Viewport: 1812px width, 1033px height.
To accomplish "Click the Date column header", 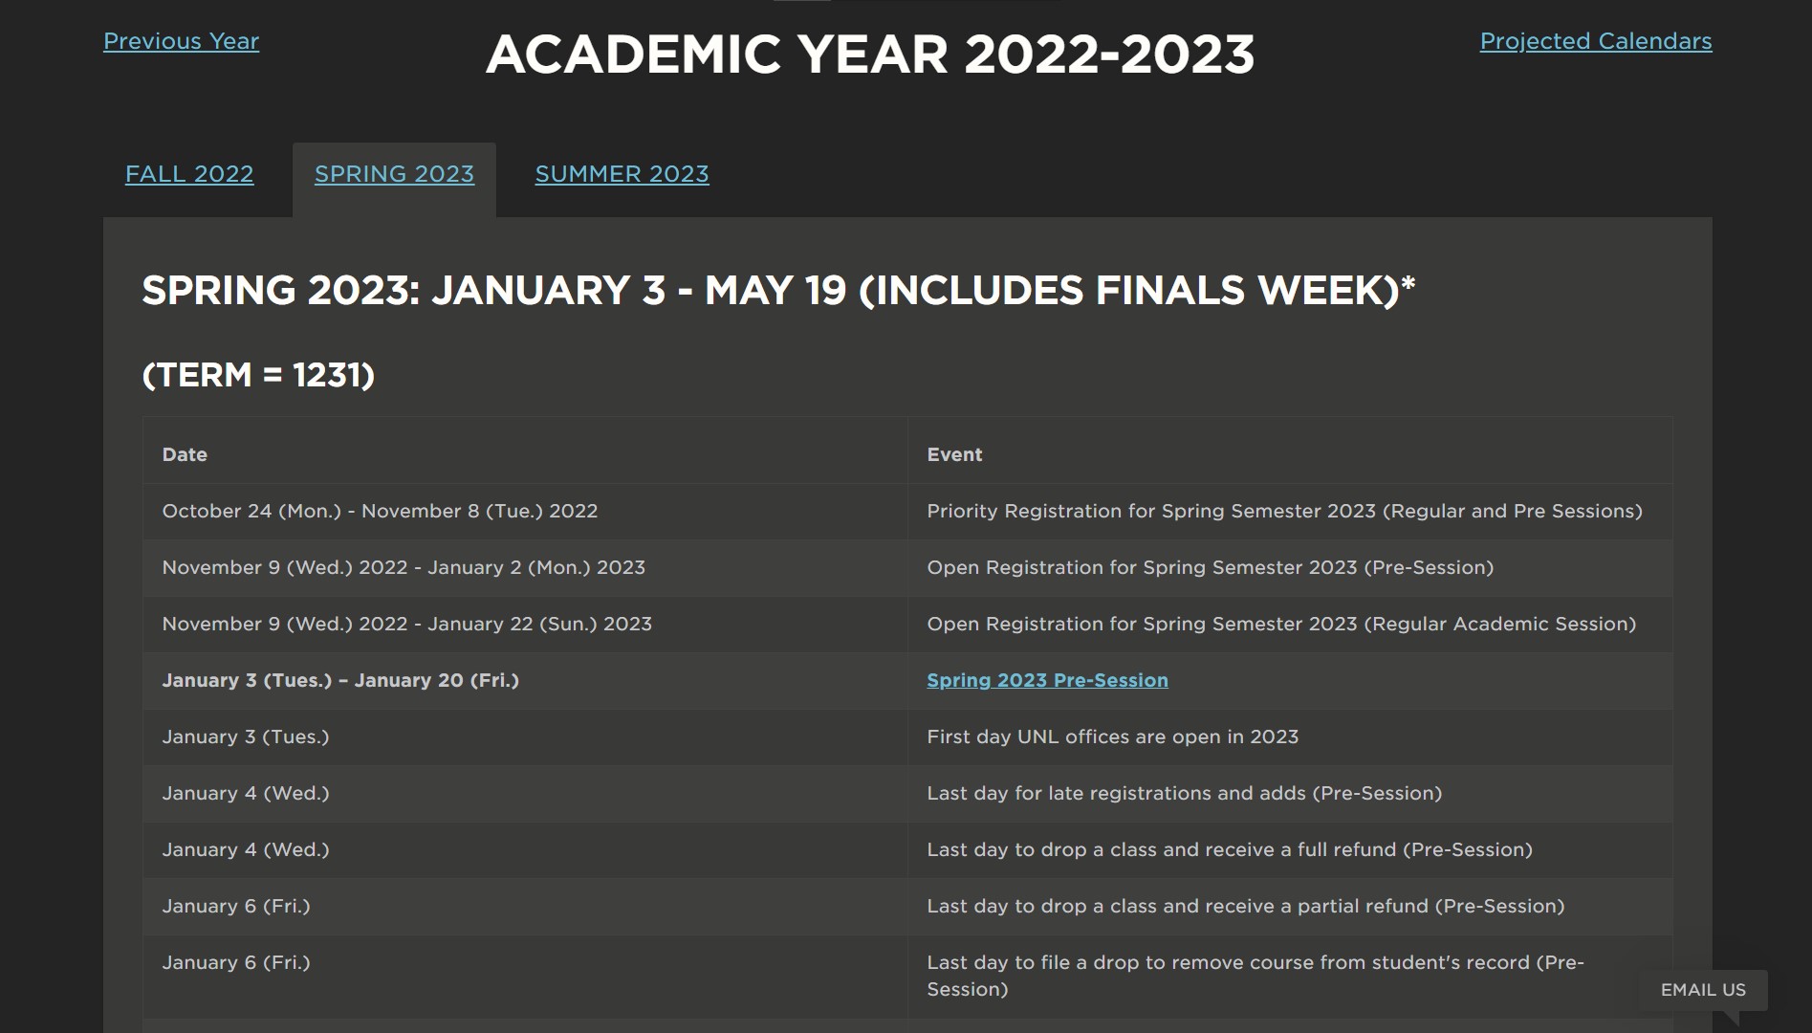I will [x=184, y=454].
